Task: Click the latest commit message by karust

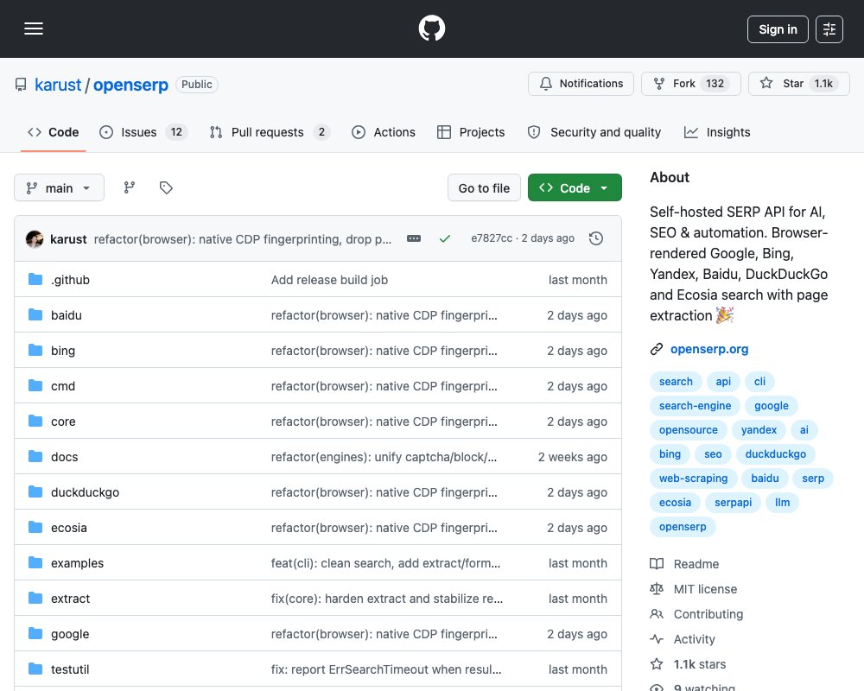Action: pyautogui.click(x=243, y=238)
